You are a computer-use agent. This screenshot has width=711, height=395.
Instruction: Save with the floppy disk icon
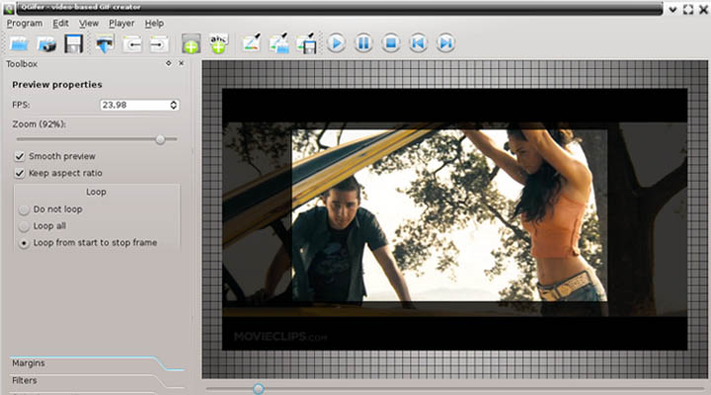point(73,44)
